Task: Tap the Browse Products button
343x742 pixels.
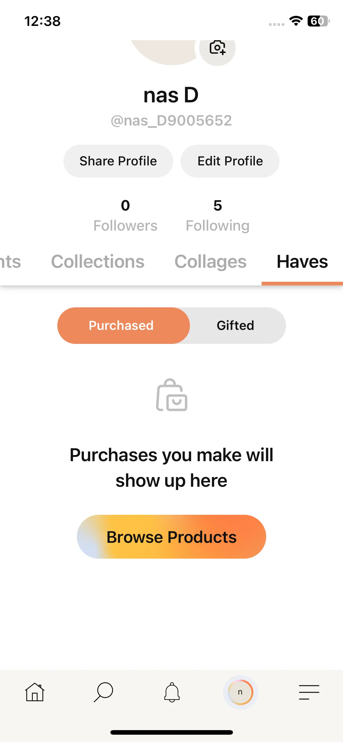Action: pyautogui.click(x=171, y=537)
